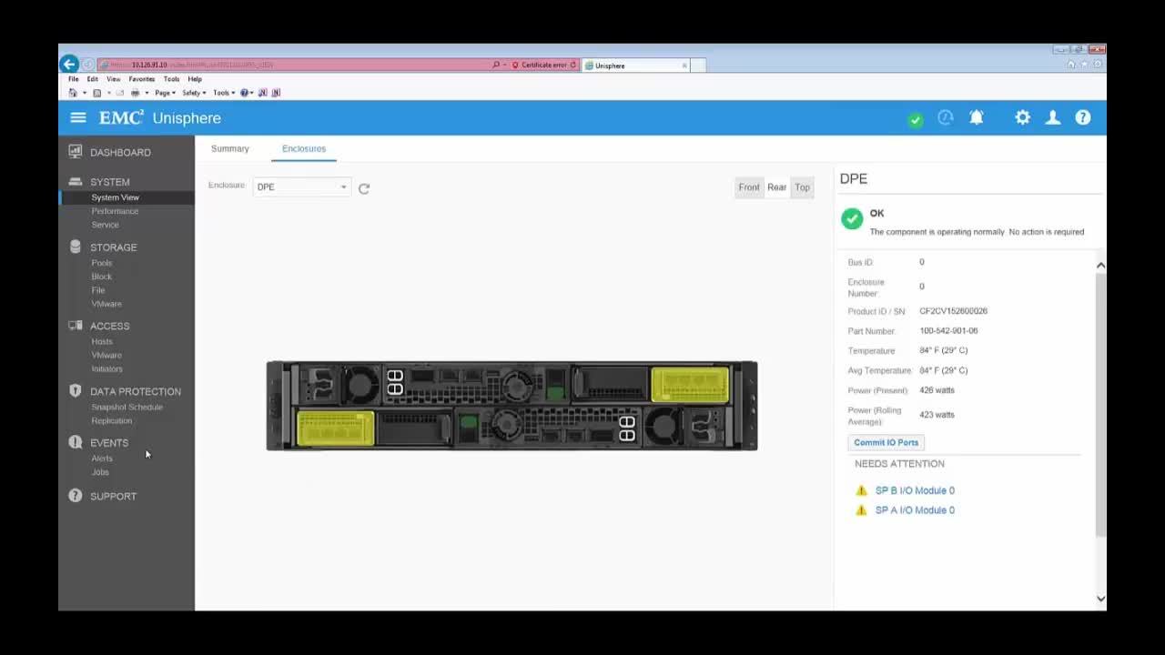This screenshot has height=655, width=1165.
Task: Switch to Front enclosure view
Action: pyautogui.click(x=749, y=187)
